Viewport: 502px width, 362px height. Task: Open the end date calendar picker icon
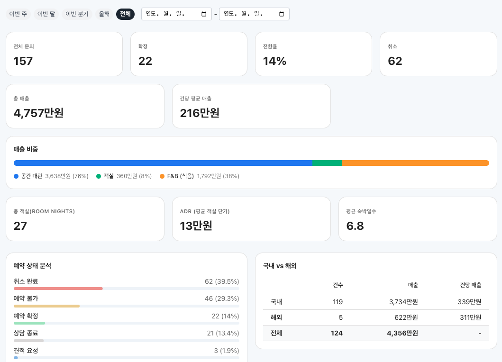[x=282, y=14]
